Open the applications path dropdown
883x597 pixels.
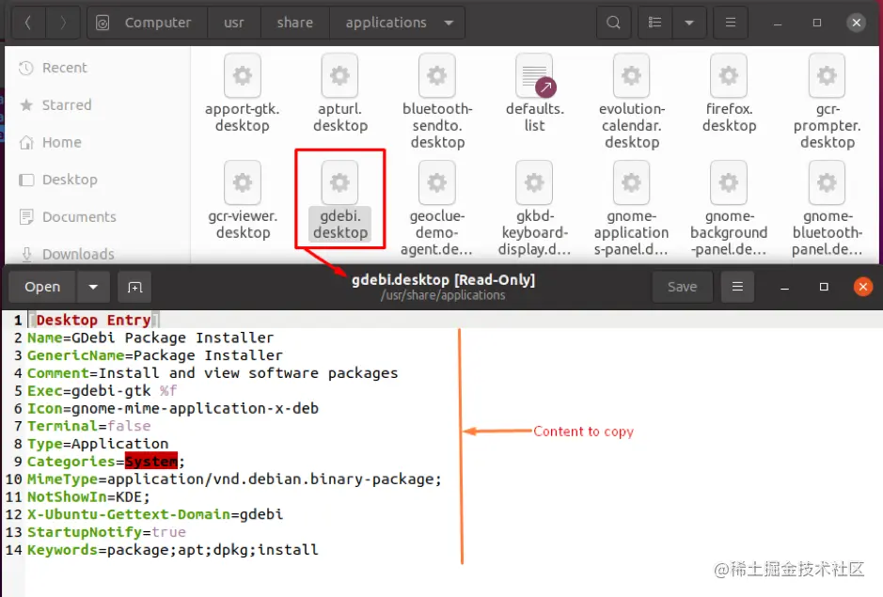point(449,24)
